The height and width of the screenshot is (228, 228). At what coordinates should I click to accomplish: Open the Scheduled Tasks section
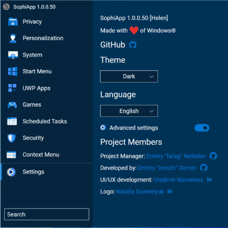[45, 121]
